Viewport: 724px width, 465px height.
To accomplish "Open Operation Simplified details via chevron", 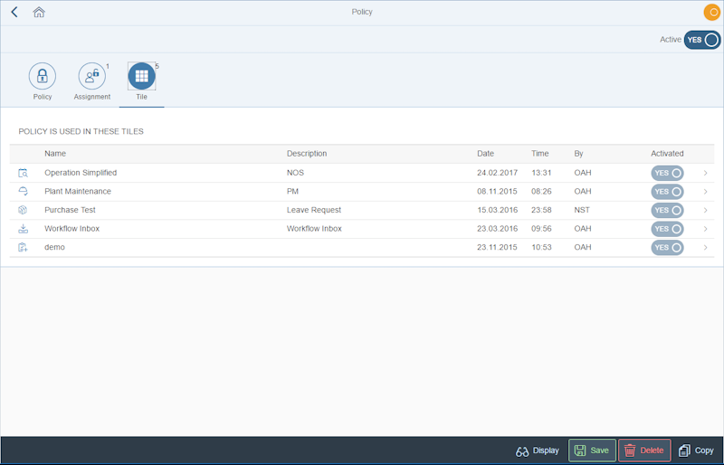I will tap(706, 173).
